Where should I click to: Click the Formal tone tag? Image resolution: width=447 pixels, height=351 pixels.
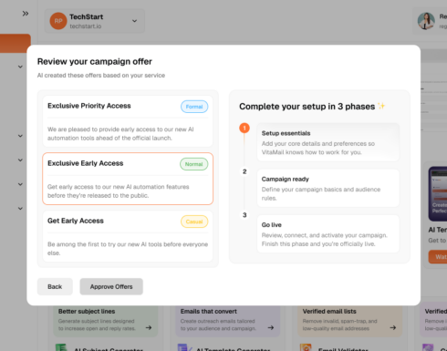tap(194, 107)
